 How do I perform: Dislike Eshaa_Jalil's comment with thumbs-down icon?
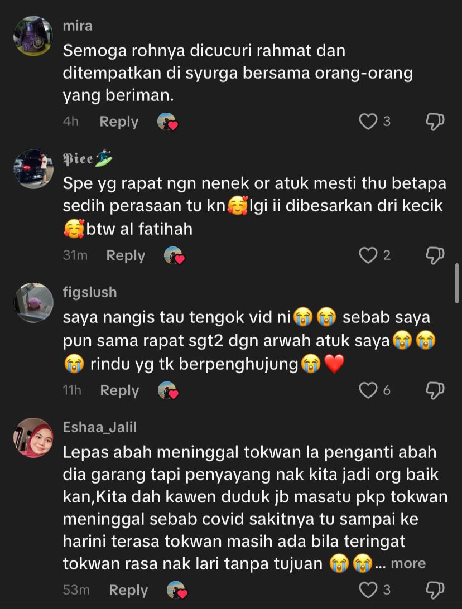pos(435,590)
